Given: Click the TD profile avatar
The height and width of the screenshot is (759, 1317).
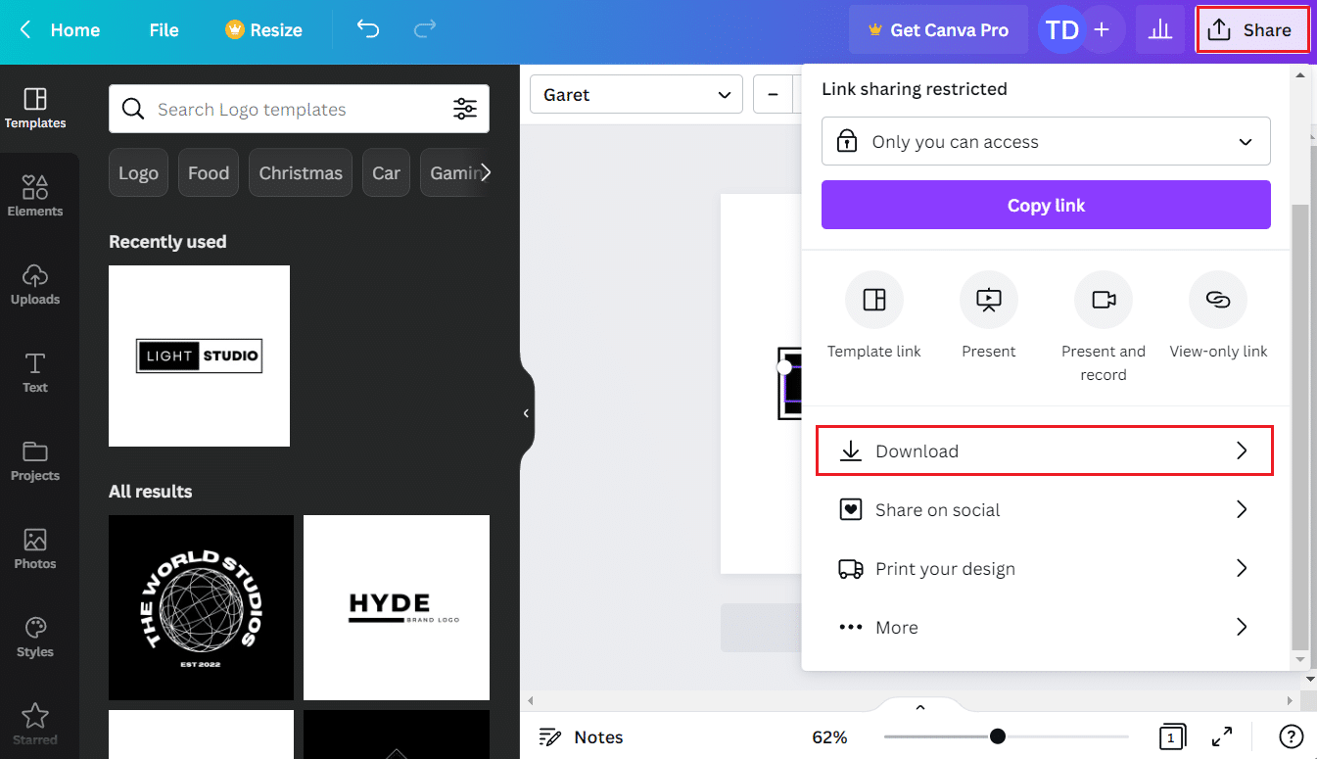Looking at the screenshot, I should pyautogui.click(x=1062, y=29).
